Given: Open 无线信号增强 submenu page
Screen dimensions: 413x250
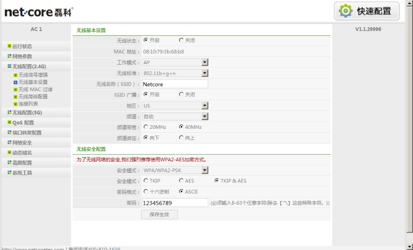Looking at the screenshot, I should [33, 75].
